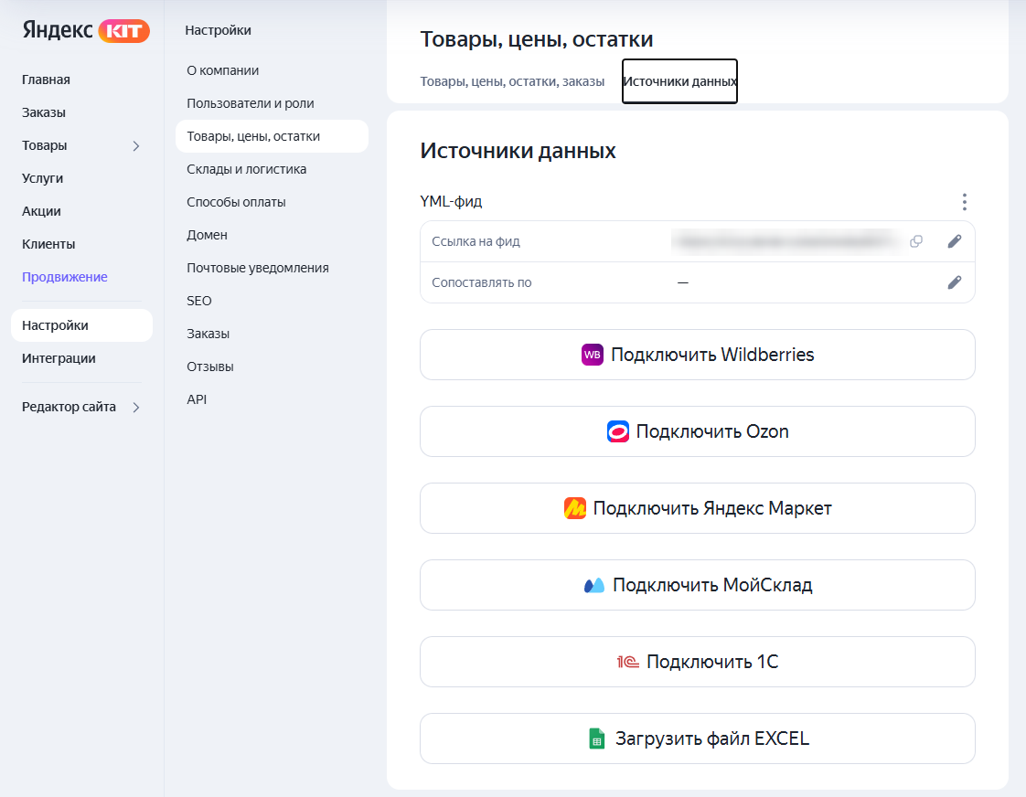Expand the Редактор сайта chevron
The width and height of the screenshot is (1026, 797).
(x=136, y=408)
